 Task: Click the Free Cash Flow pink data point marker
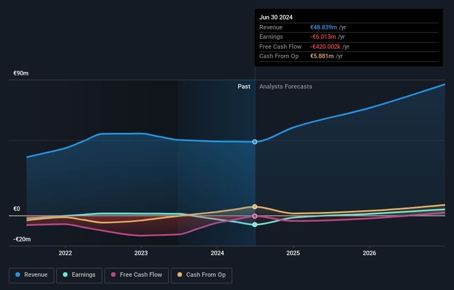click(255, 216)
